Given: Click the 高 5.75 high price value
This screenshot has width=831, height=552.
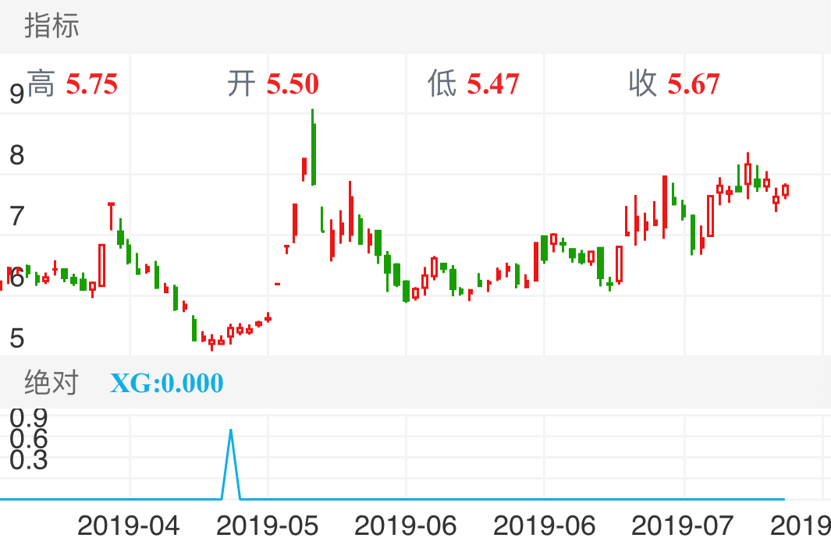Looking at the screenshot, I should [72, 84].
